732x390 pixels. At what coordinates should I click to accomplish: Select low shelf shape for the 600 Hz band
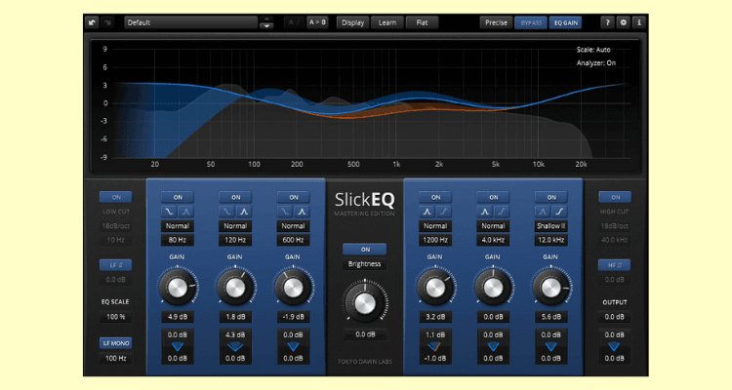click(x=285, y=212)
